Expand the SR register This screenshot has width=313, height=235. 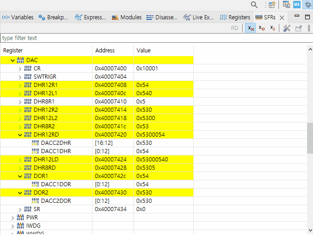click(x=20, y=210)
